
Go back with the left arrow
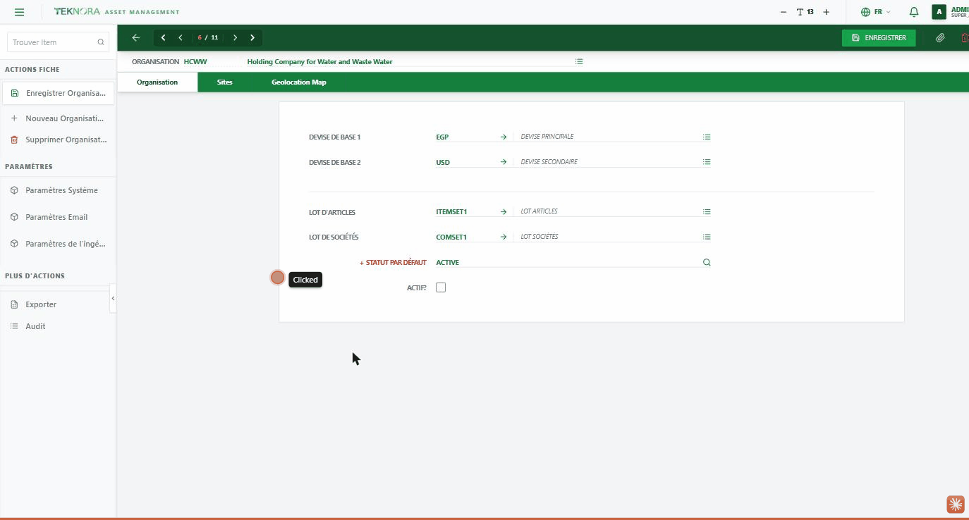tap(135, 37)
